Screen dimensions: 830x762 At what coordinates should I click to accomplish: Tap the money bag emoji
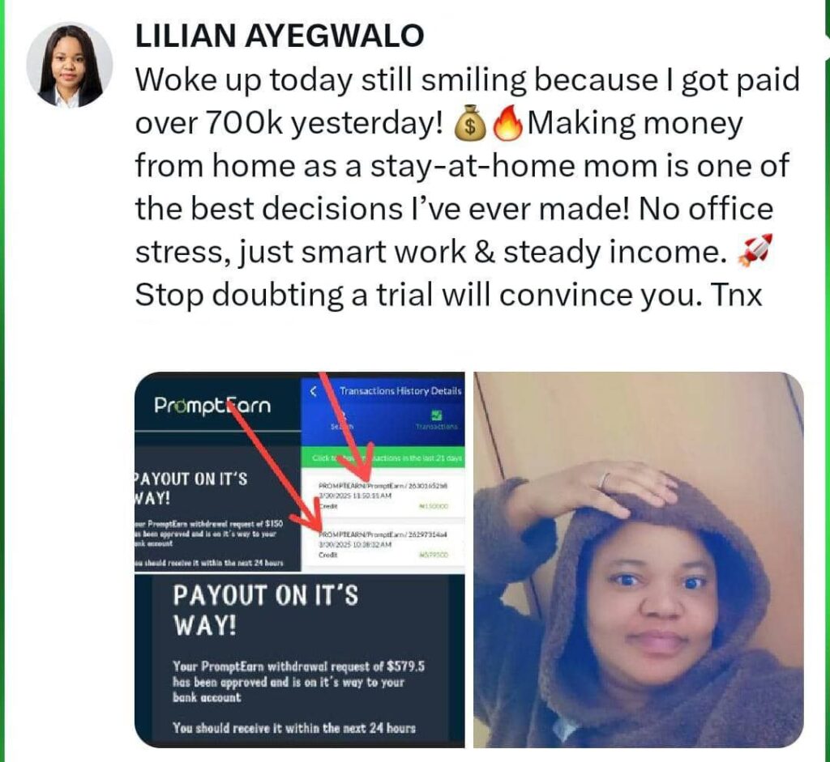(470, 124)
